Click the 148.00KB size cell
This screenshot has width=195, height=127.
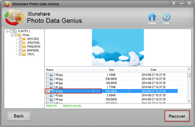click(111, 83)
